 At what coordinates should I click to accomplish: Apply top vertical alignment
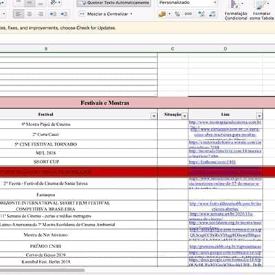(x=19, y=3)
